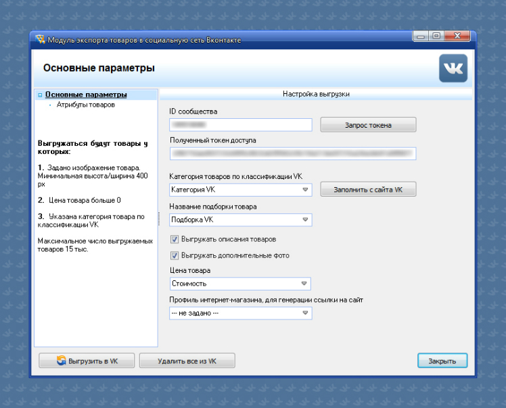Viewport: 506px width, 408px height.
Task: Toggle Выгружать описания товаров checkbox
Action: pos(175,239)
